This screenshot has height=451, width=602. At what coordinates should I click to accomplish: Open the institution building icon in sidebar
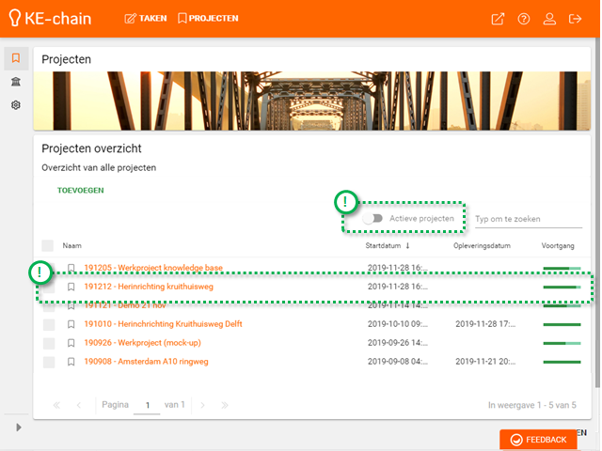click(x=16, y=82)
